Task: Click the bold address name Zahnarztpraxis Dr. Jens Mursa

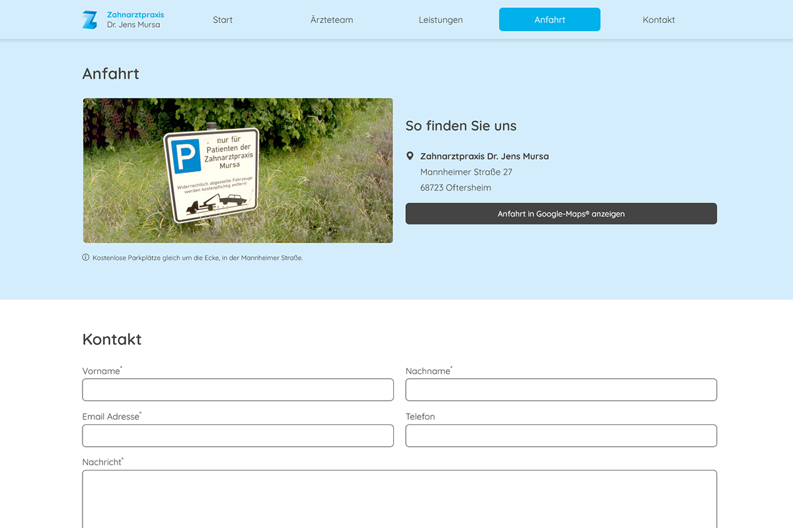Action: click(484, 156)
